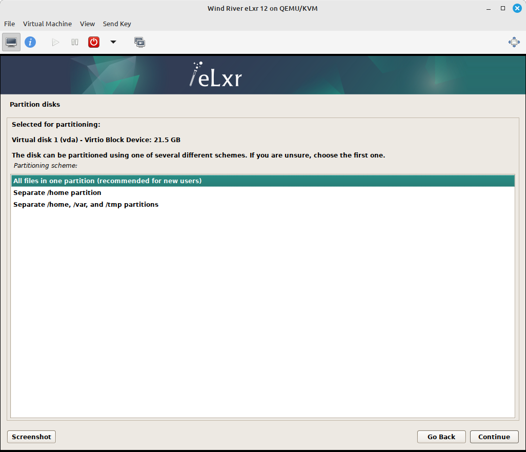Click the highlighted partitioning scheme list row

coord(262,181)
